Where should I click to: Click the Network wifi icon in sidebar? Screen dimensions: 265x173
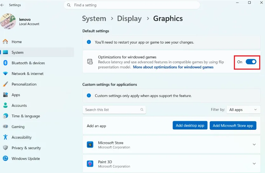5,73
